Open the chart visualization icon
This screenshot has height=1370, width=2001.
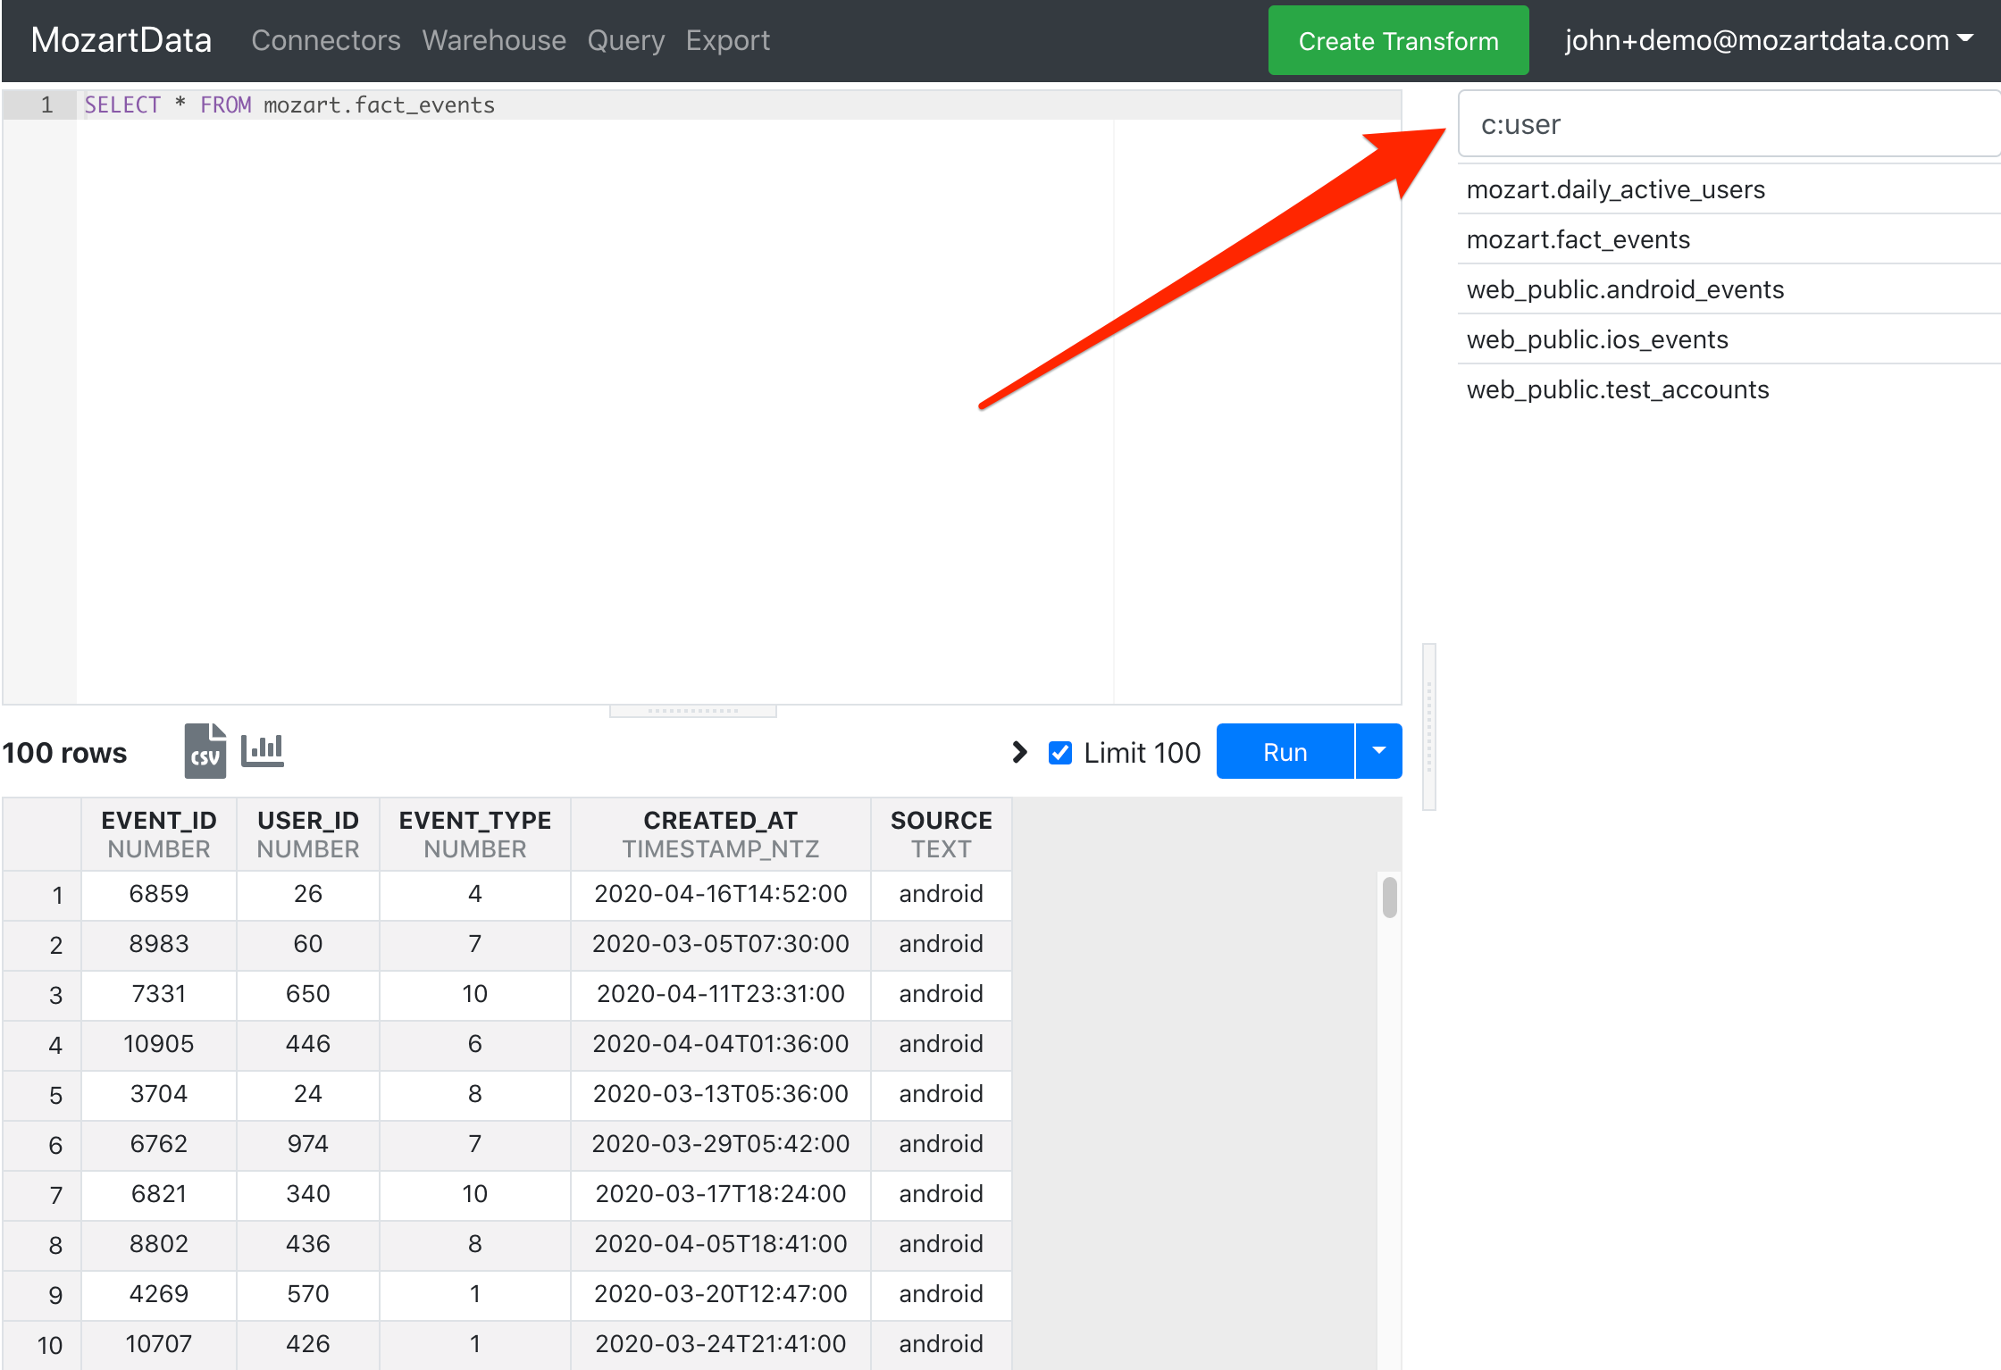263,749
